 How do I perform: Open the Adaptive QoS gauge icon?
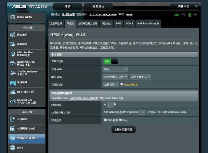click(x=13, y=63)
